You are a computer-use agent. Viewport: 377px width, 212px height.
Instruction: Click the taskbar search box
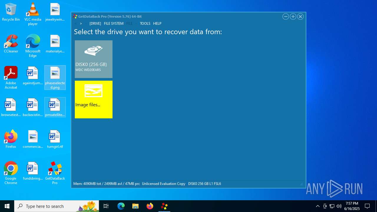[57, 206]
